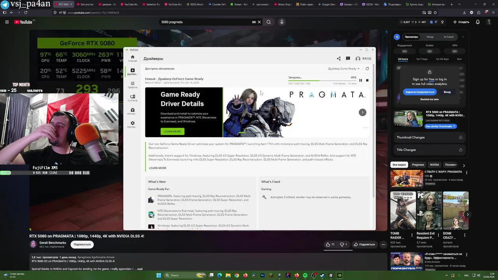Select NVIDIA filter chip
Image resolution: width=498 pixels, height=280 pixels.
click(x=435, y=165)
